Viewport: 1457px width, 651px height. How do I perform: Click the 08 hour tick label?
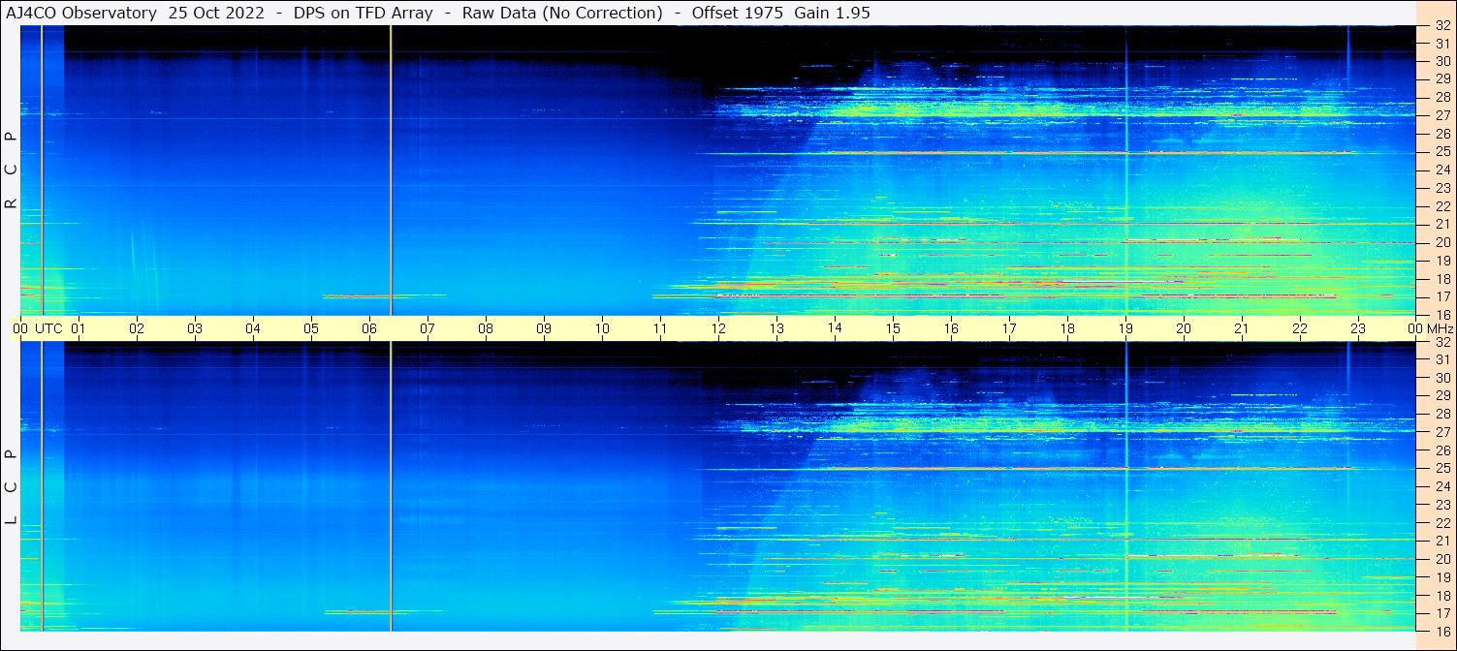[x=486, y=328]
